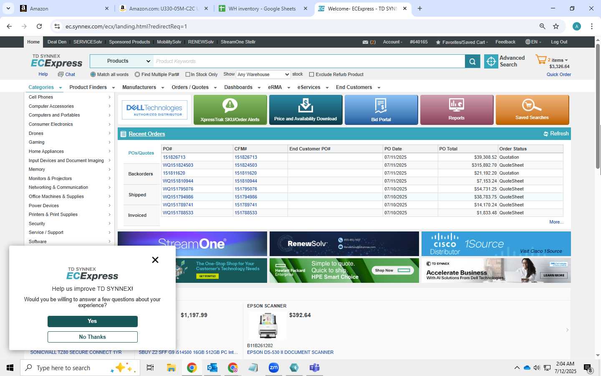Click the Dell Technologies distributor logo
The height and width of the screenshot is (376, 601).
click(154, 110)
